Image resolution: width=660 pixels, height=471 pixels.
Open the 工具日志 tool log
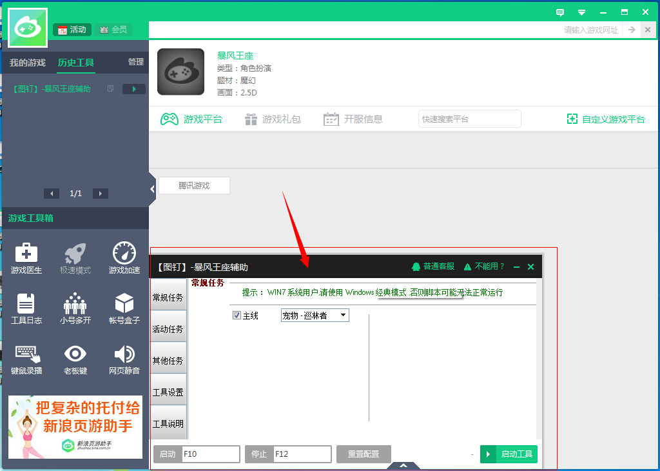26,308
